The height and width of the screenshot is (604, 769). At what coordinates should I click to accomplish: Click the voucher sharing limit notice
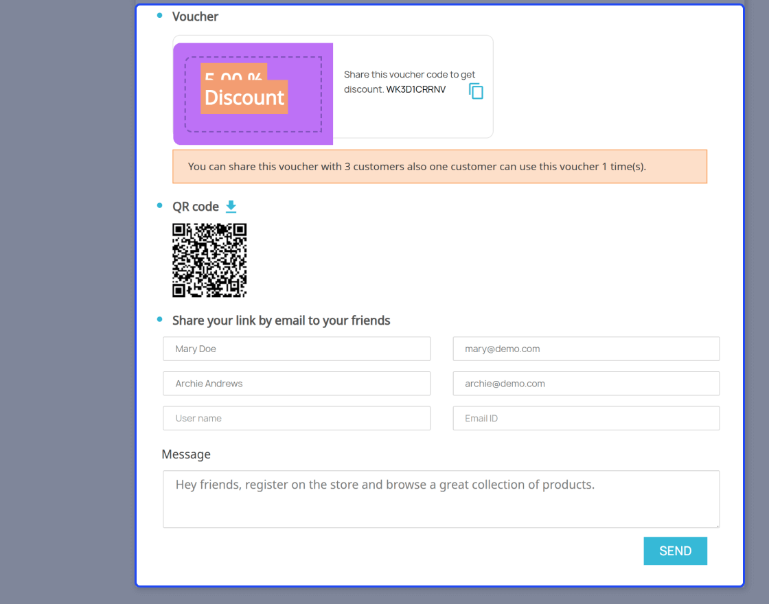pyautogui.click(x=440, y=167)
